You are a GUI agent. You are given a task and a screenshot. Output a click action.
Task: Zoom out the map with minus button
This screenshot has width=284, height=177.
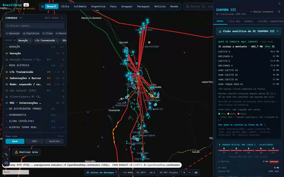tap(190, 173)
